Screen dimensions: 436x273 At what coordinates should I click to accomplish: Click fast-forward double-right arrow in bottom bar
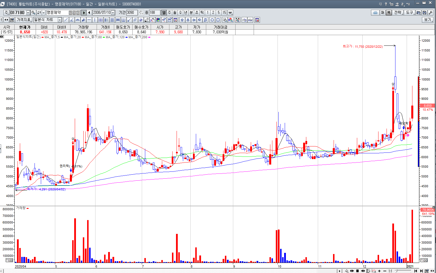coord(363,271)
